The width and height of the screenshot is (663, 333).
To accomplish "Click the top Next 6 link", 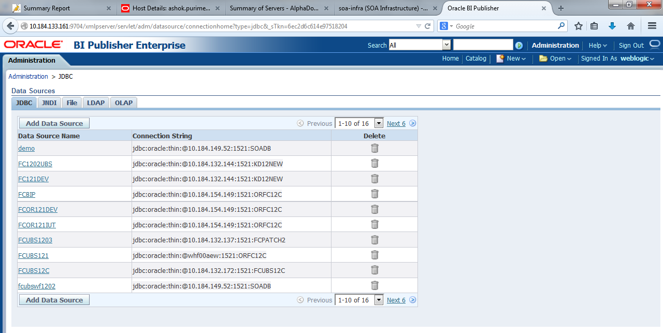I will [396, 123].
